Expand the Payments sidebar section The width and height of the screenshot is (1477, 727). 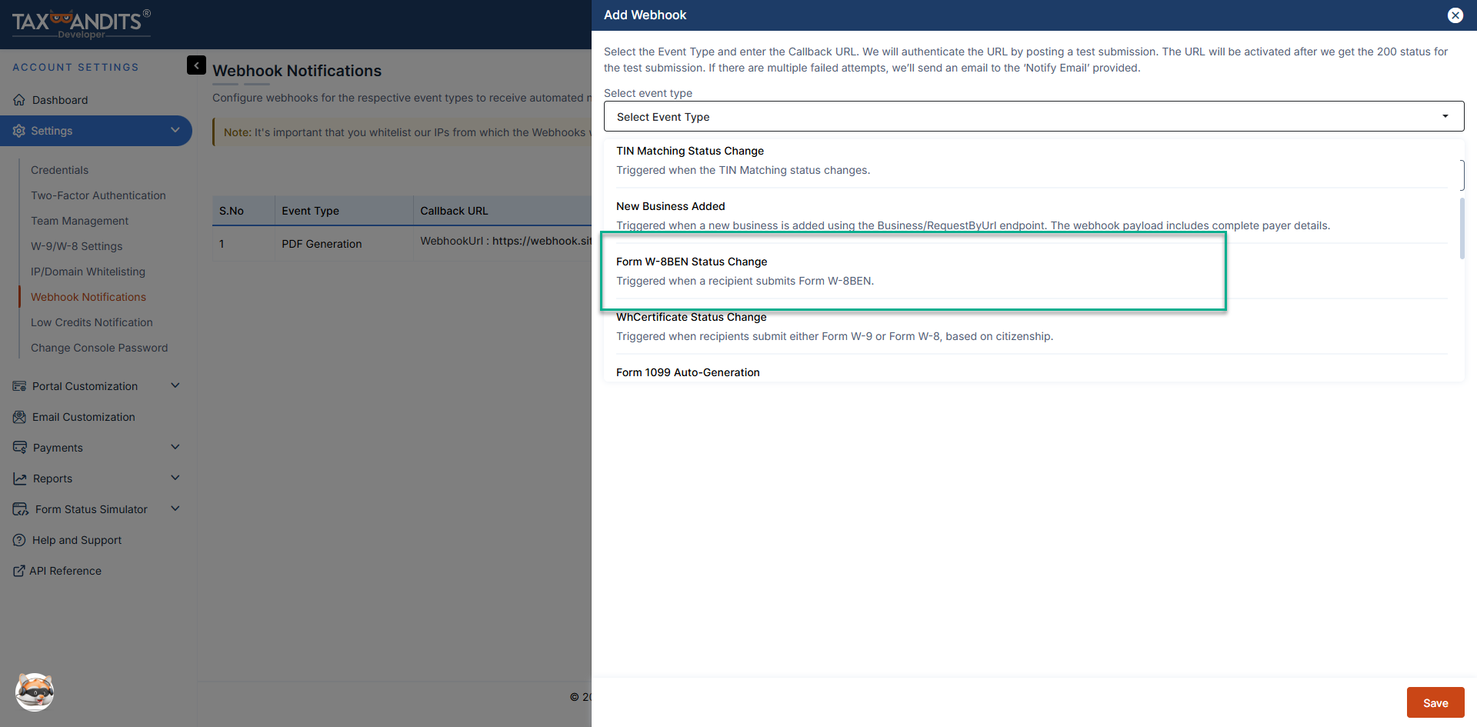[175, 447]
